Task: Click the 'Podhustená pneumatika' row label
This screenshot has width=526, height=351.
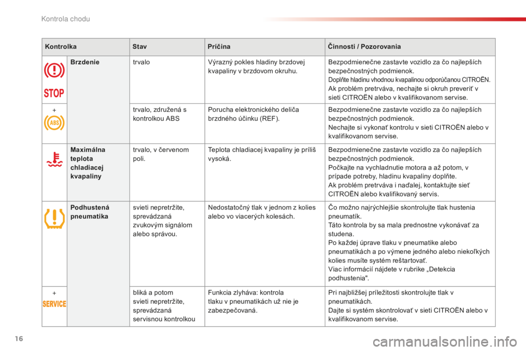Action: [90, 212]
